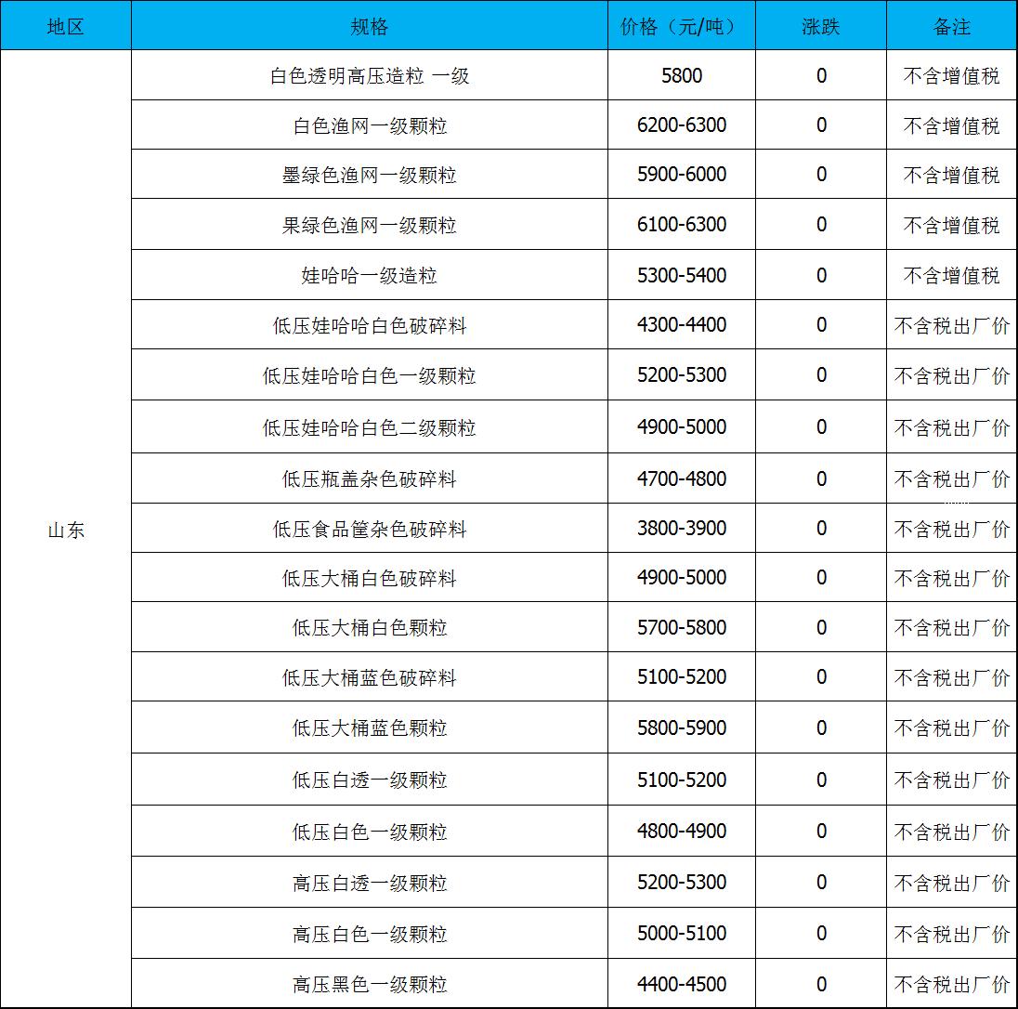Click the 低压食品筐杂色破碎料 cell
The height and width of the screenshot is (1009, 1018).
point(369,529)
